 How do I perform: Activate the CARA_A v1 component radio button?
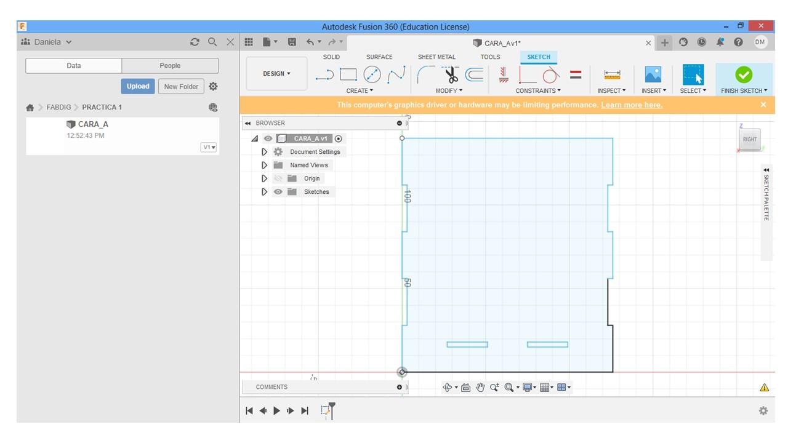(339, 139)
